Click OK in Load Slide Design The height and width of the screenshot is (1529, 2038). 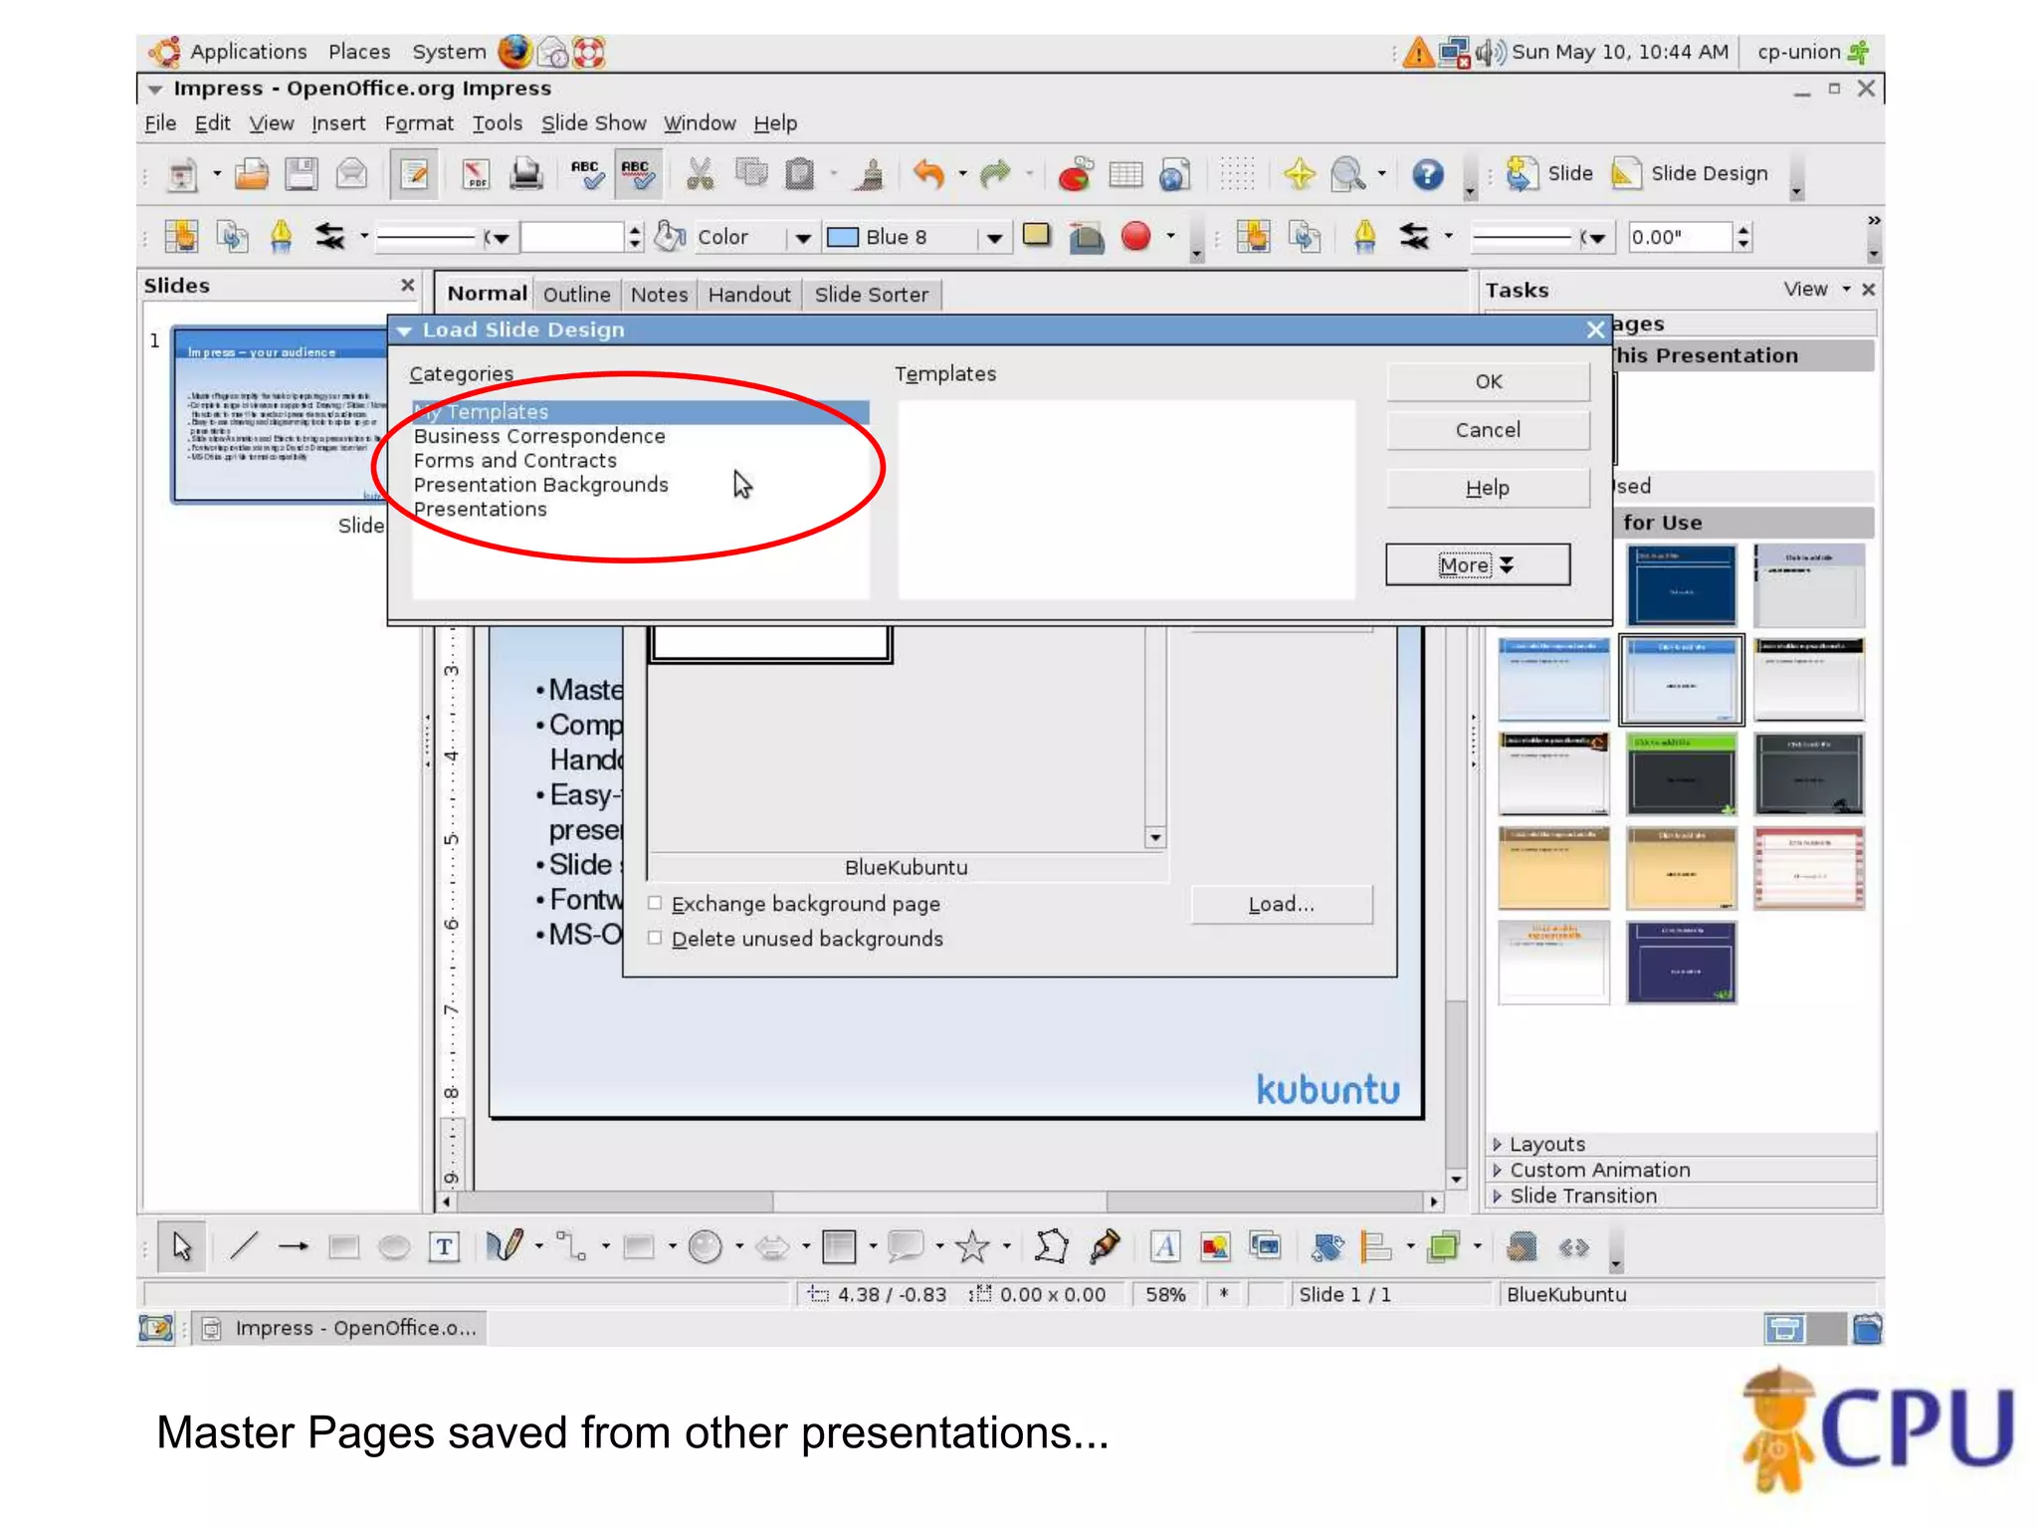[x=1488, y=381]
